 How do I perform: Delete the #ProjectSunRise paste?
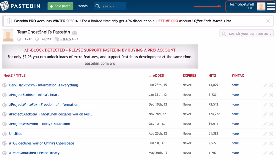coord(271,95)
